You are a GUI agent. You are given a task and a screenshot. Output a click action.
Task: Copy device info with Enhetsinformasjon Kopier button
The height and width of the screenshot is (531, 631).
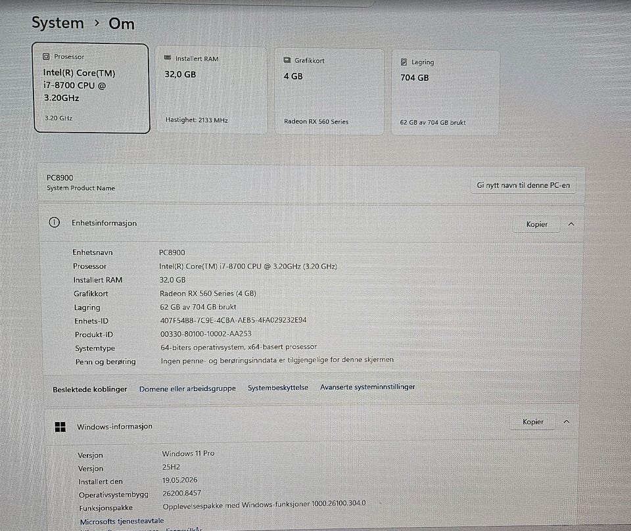pyautogui.click(x=536, y=224)
